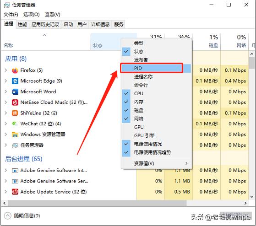Click the vertical scrollbar up arrow

point(252,54)
